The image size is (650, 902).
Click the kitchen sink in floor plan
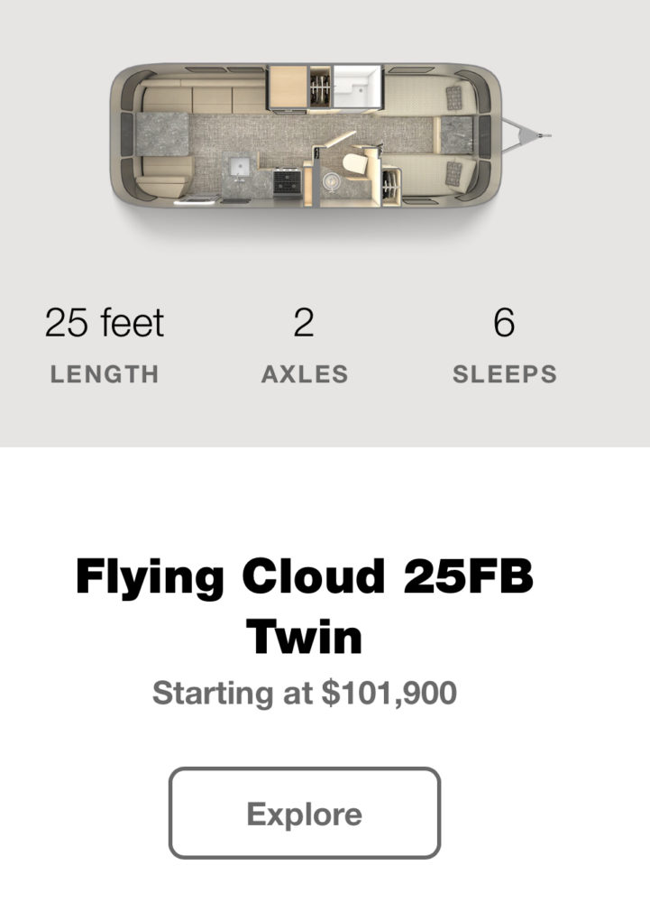(239, 168)
